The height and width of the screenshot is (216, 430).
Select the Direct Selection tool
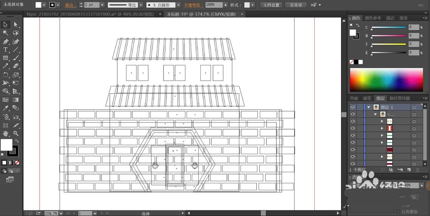16,24
